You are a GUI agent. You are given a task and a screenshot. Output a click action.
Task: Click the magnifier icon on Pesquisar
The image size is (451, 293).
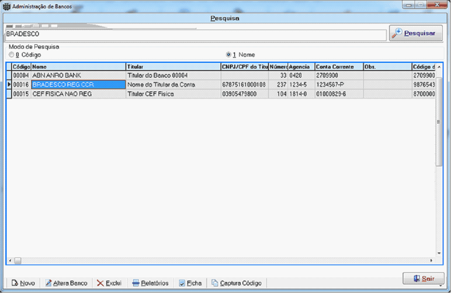397,33
